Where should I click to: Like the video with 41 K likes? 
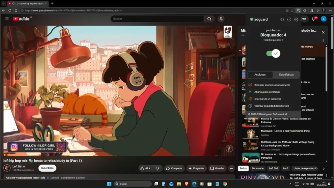coord(145,168)
